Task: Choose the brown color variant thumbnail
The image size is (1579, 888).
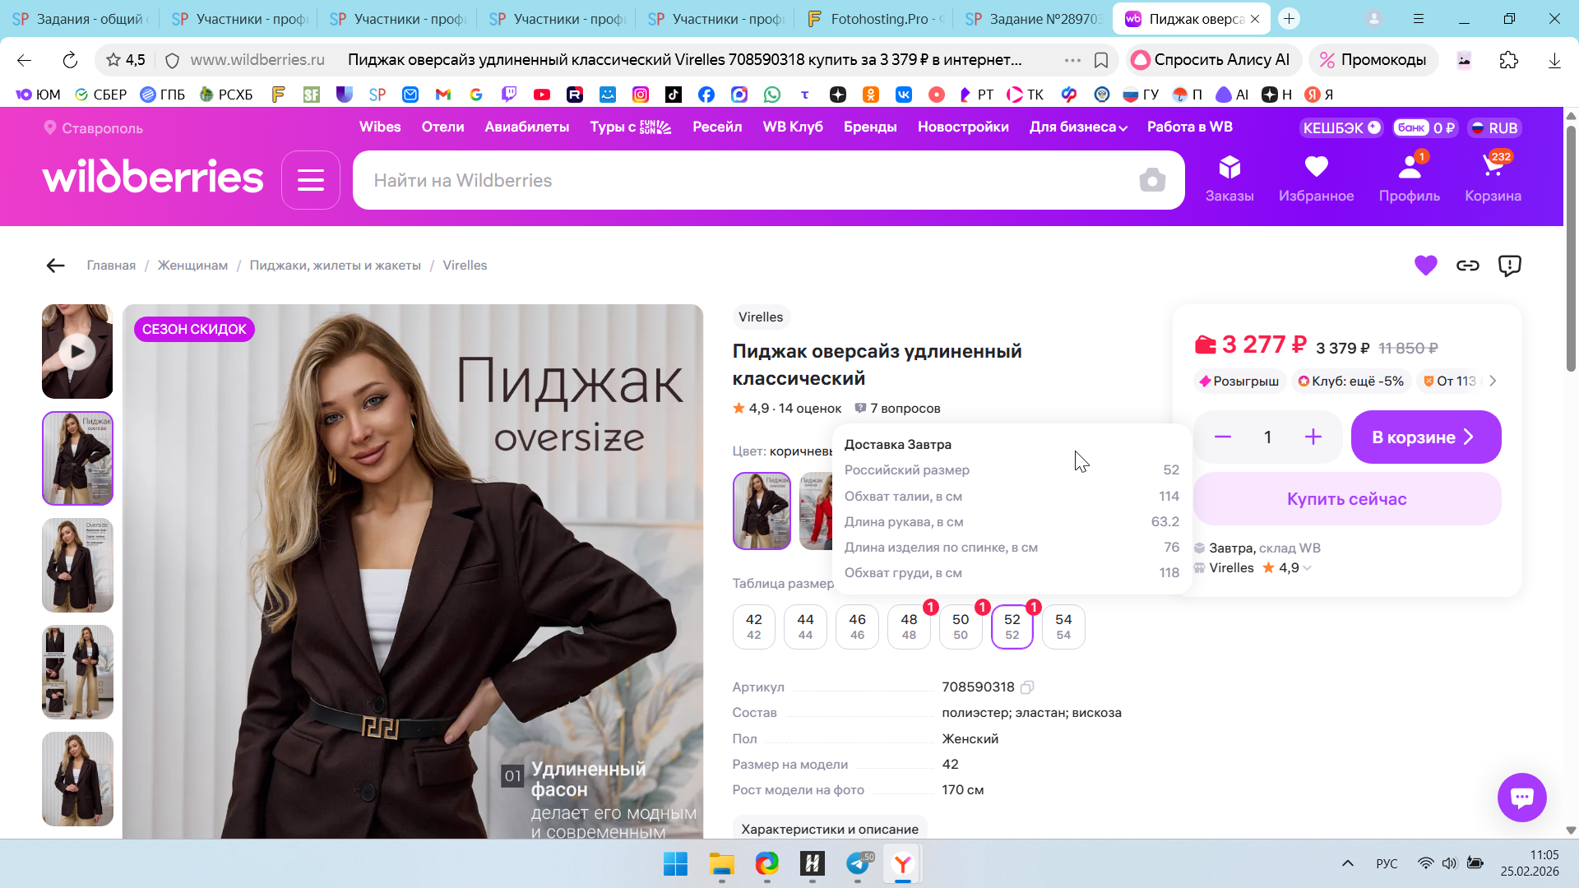Action: [762, 511]
